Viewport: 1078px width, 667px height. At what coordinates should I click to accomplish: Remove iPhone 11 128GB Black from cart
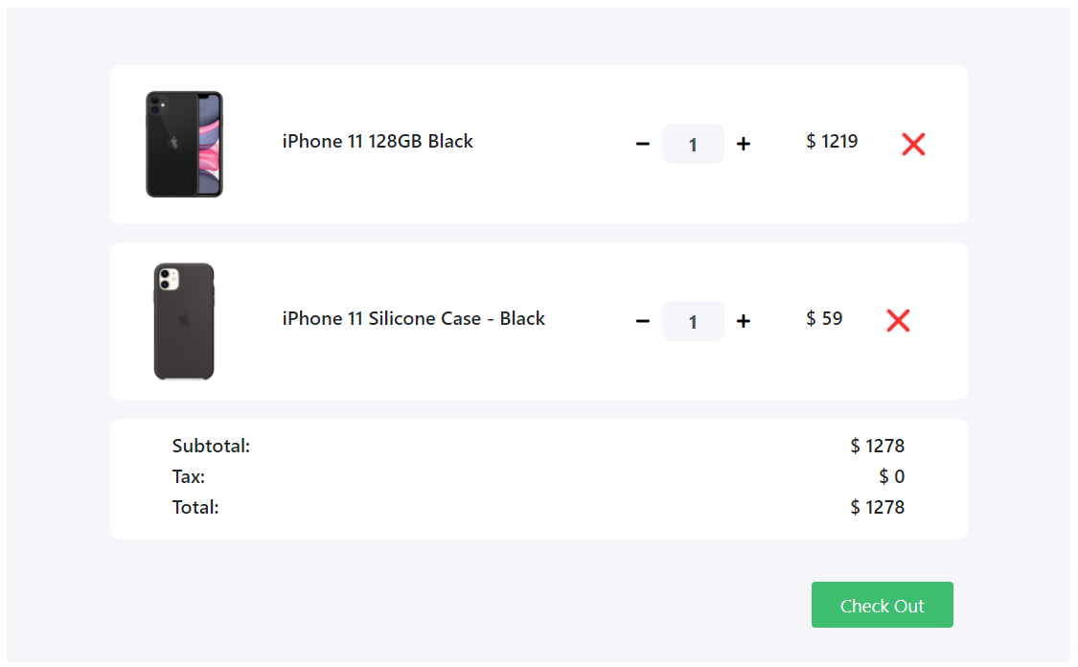click(913, 145)
